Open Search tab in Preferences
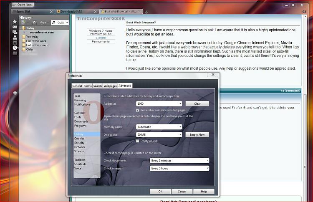This screenshot has height=202, width=313. click(98, 86)
